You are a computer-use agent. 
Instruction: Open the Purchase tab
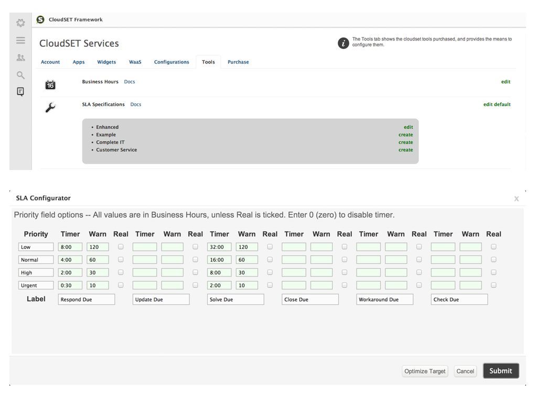pyautogui.click(x=238, y=62)
